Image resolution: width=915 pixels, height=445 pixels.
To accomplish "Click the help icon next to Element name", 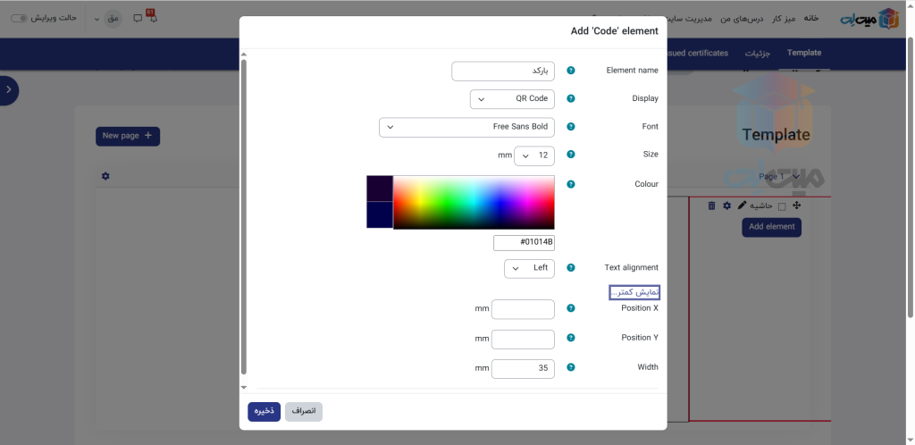I will click(x=571, y=71).
